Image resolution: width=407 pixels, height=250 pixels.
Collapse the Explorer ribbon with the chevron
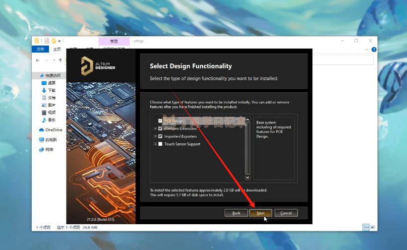click(367, 49)
